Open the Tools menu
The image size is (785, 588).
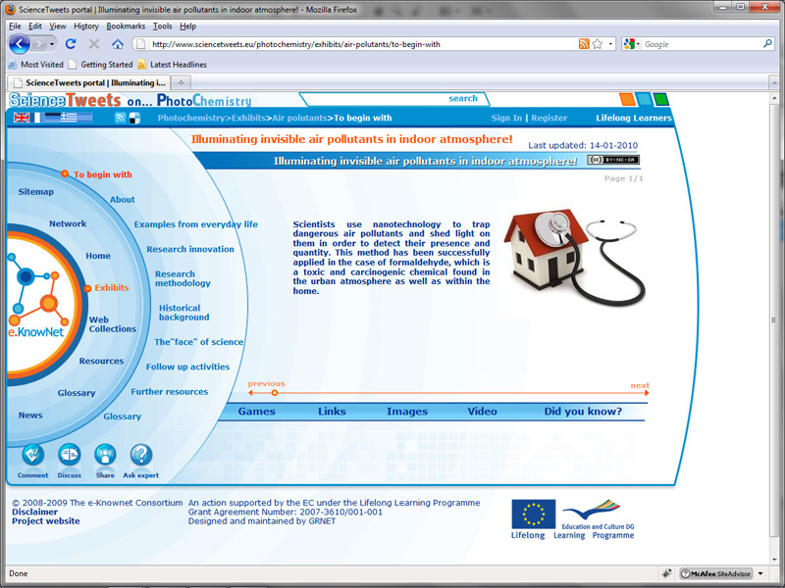162,26
